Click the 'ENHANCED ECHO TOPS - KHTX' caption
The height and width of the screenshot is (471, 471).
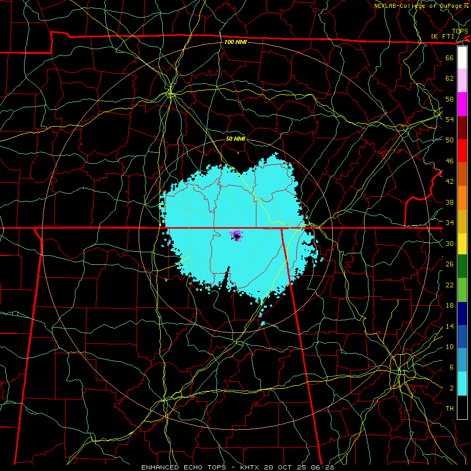201,467
